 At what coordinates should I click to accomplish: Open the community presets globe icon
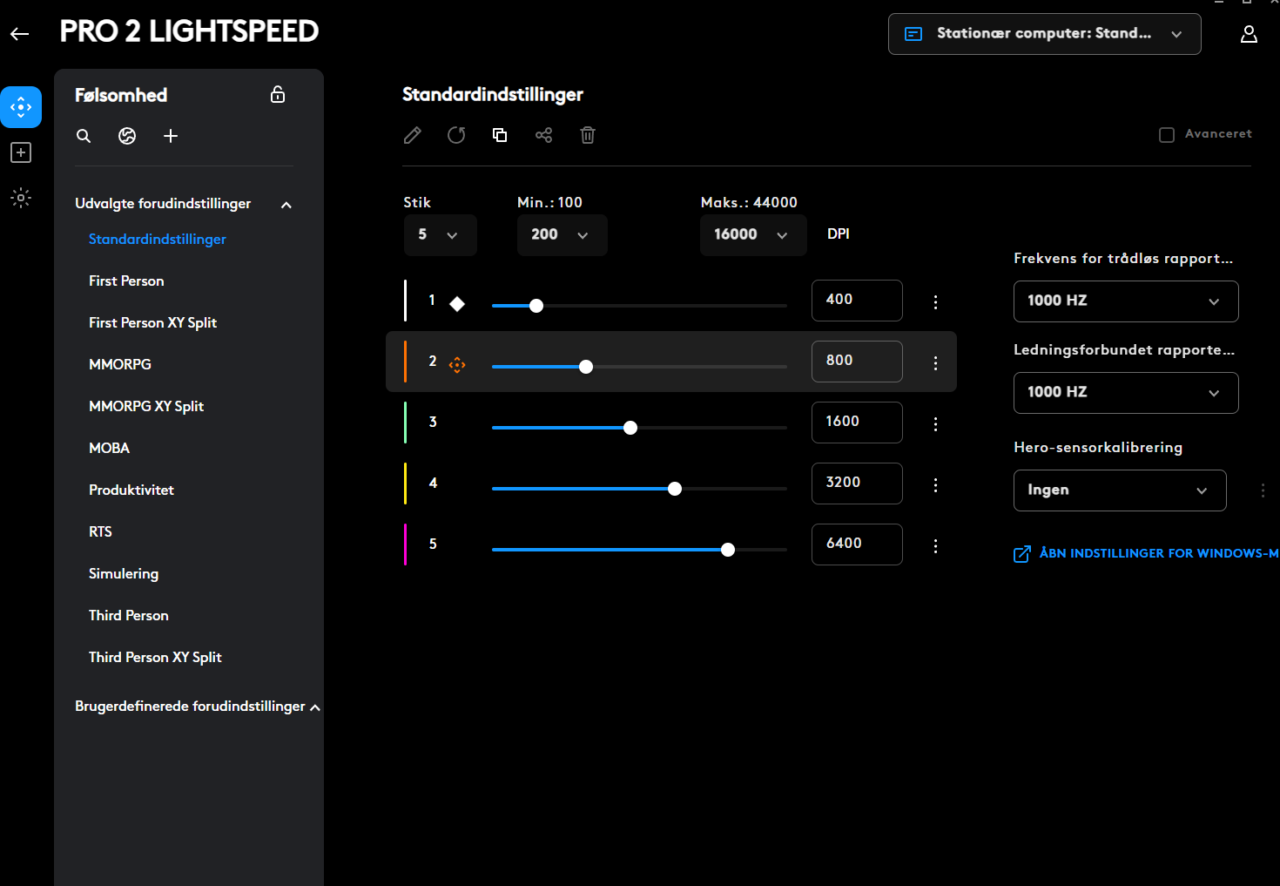[127, 136]
